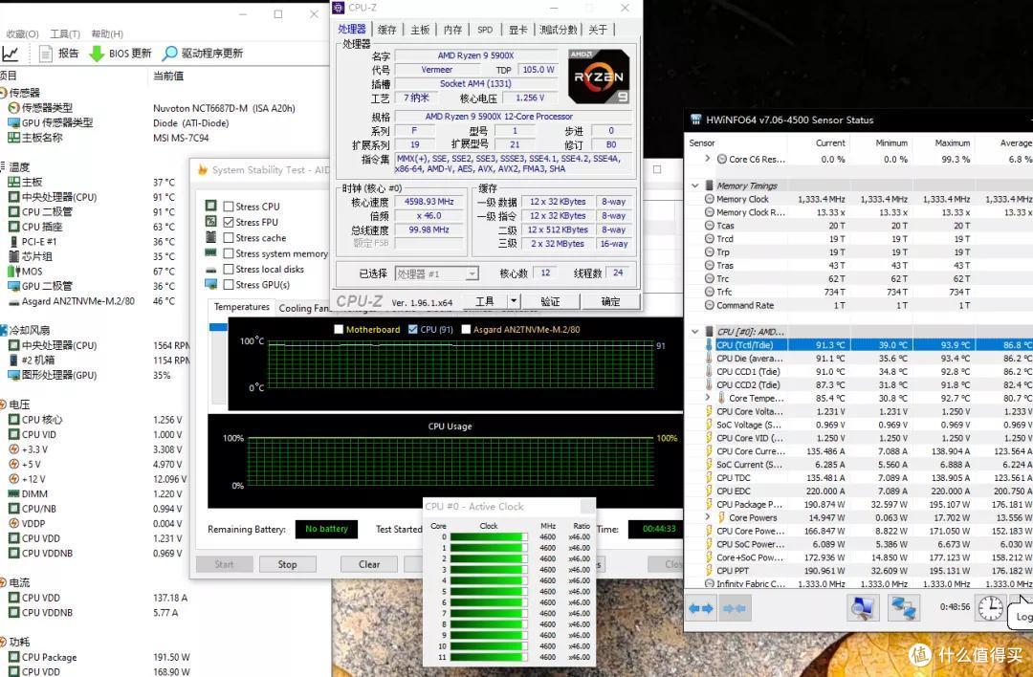Viewport: 1033px width, 677px height.
Task: Open the processor selection dropdown in CPU-Z
Action: point(472,273)
